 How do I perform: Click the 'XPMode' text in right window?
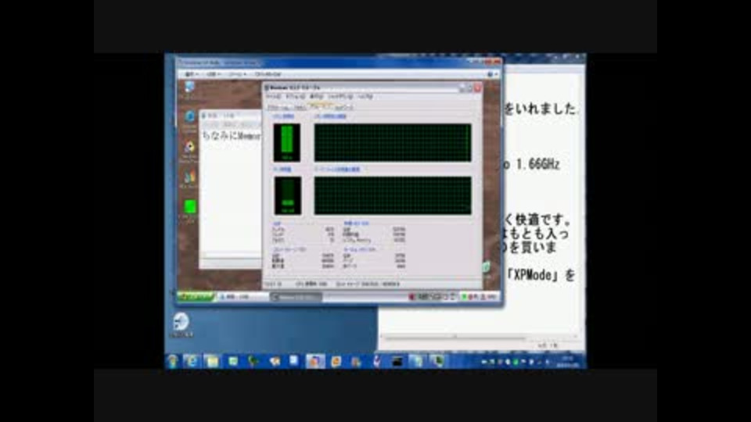tap(534, 275)
